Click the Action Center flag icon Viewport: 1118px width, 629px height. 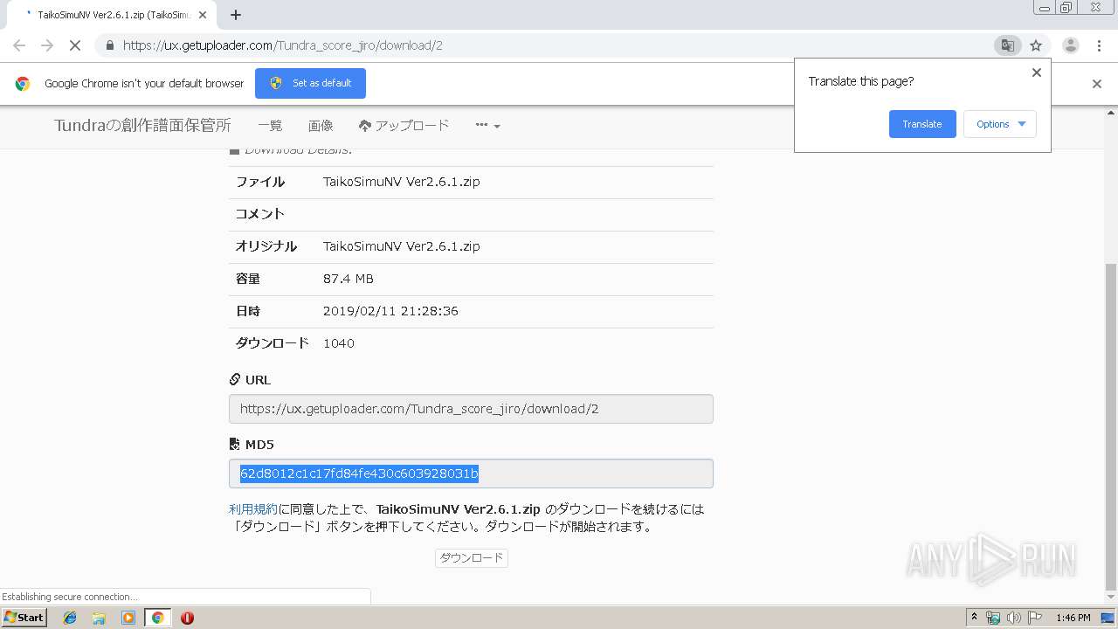(x=1035, y=618)
